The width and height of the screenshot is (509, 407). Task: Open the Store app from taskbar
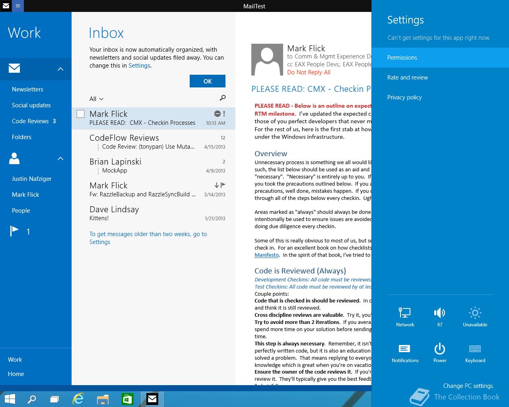(127, 399)
